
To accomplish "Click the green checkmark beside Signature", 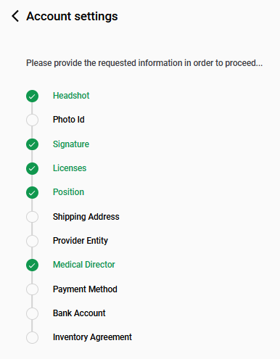I will point(32,144).
